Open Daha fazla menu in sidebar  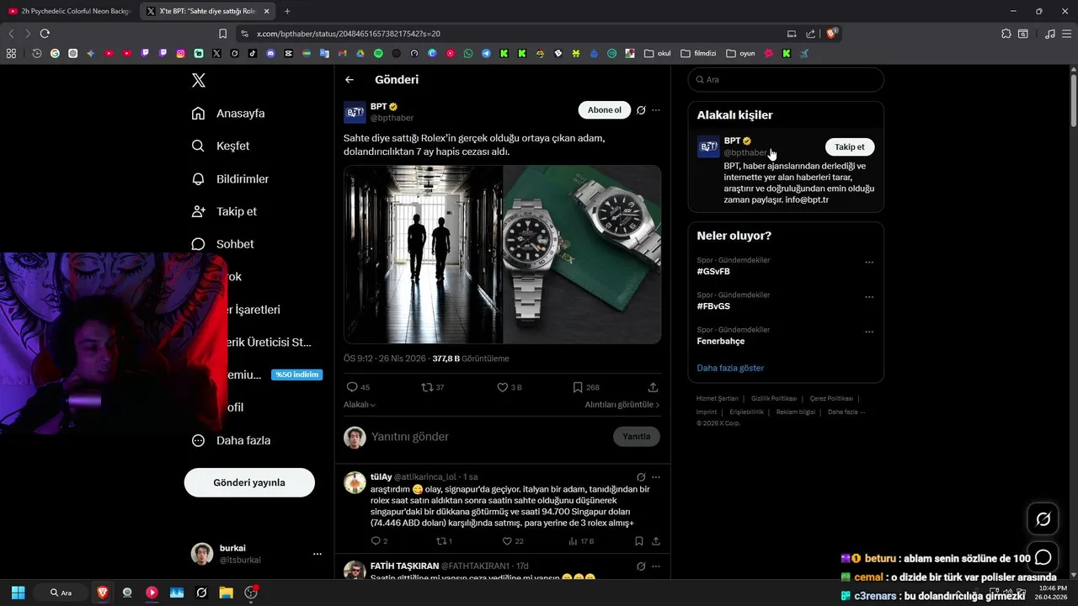(x=231, y=440)
